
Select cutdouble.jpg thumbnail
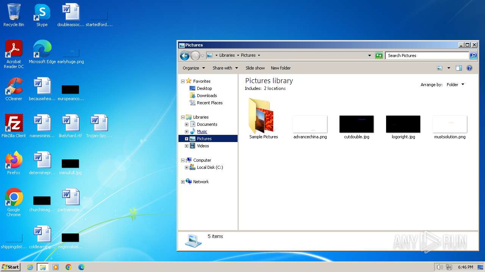coord(357,127)
